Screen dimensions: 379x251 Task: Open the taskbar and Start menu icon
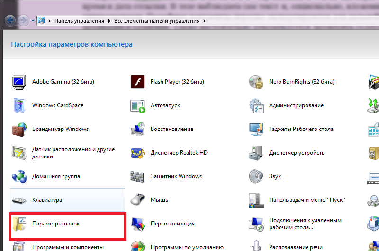click(x=256, y=200)
